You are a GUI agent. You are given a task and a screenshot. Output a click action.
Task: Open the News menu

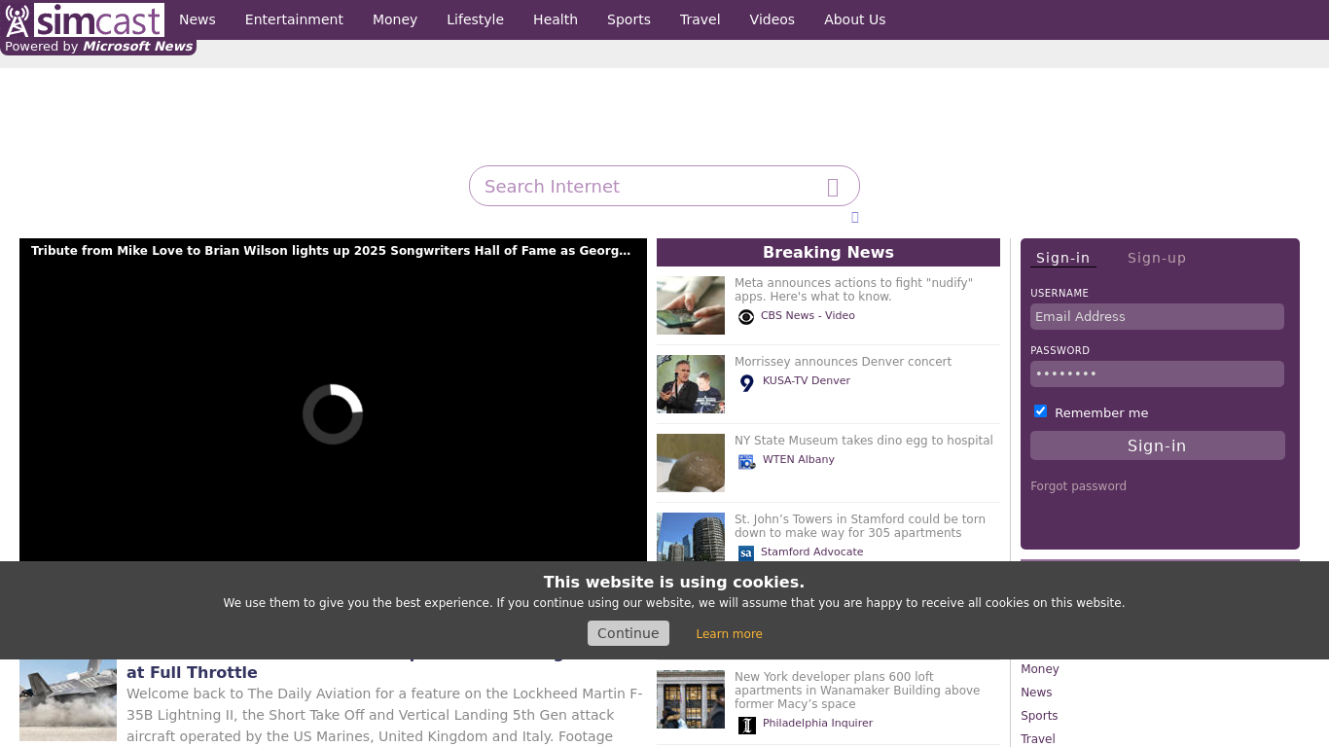tap(198, 19)
